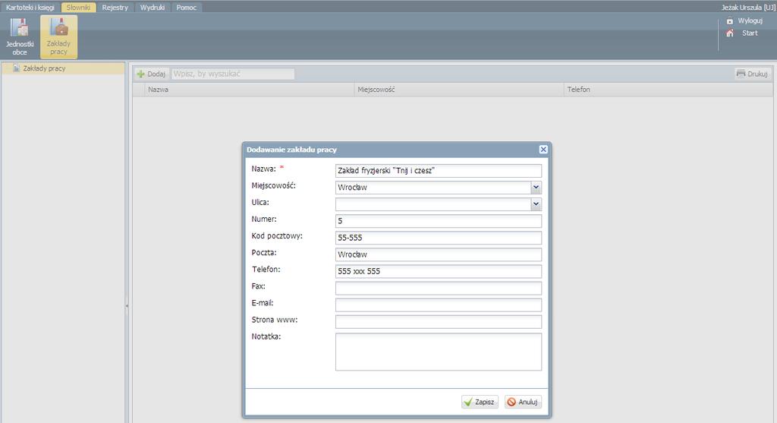The height and width of the screenshot is (423, 777).
Task: Click the Dodaj plus button
Action: [x=151, y=74]
